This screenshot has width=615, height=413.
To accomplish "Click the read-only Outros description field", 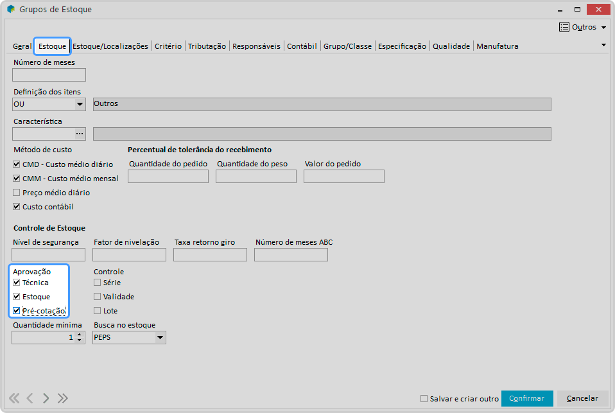I will [322, 105].
